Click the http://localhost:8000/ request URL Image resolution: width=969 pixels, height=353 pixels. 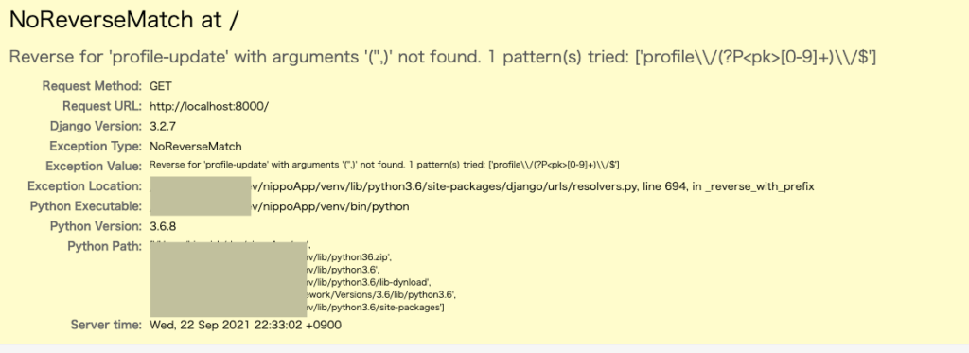(209, 106)
